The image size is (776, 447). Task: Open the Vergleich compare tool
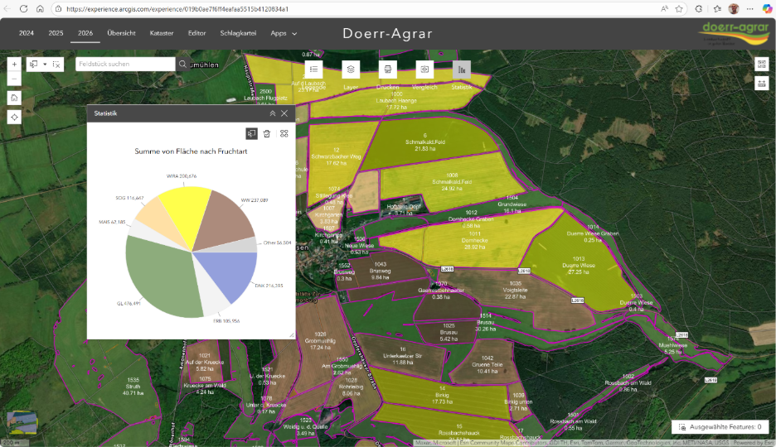pos(424,70)
